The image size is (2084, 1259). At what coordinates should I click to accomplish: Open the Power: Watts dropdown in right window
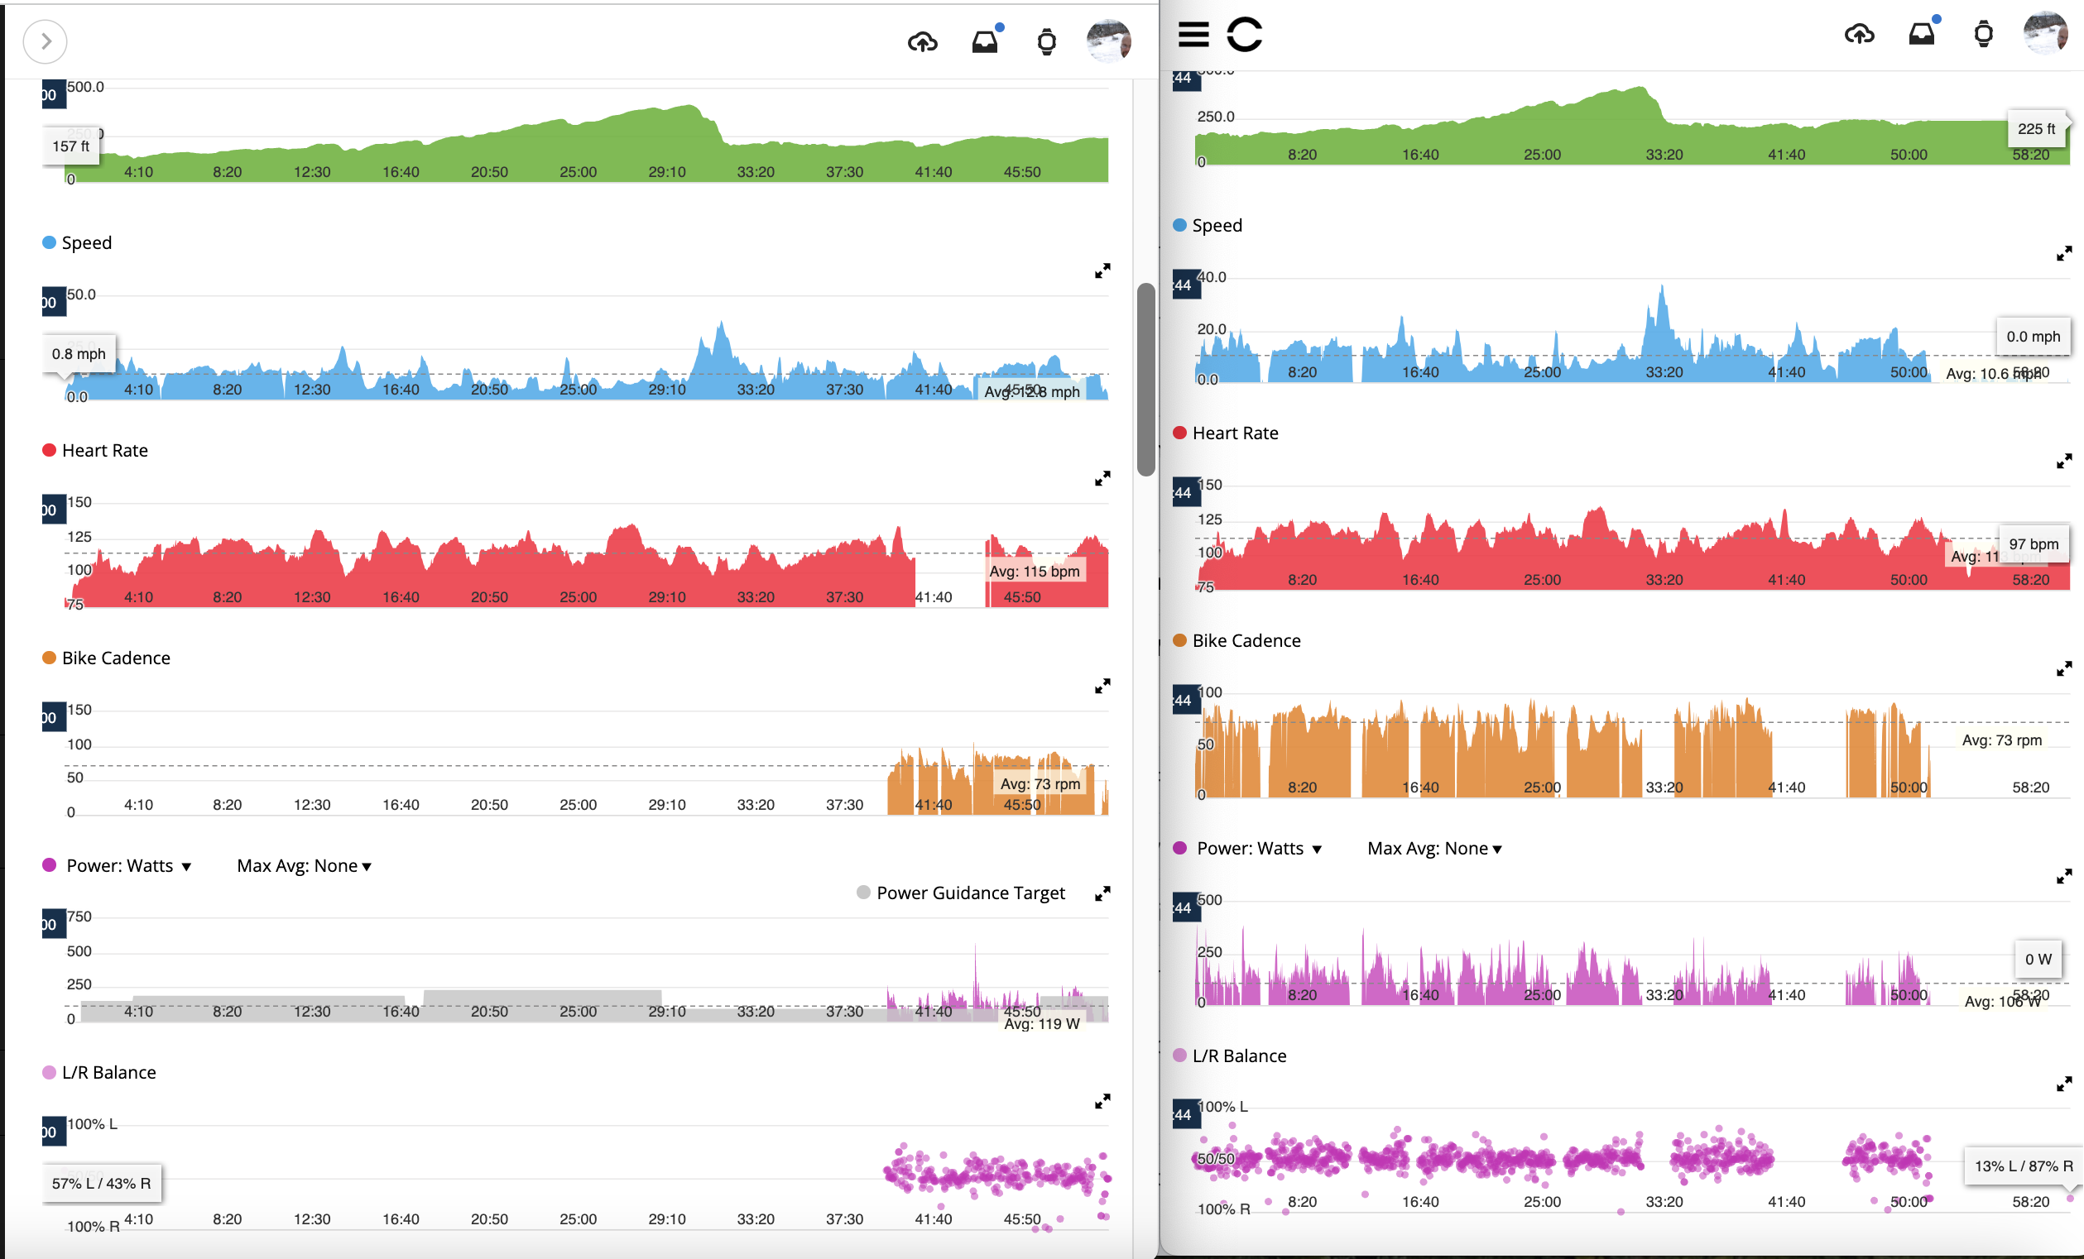(1260, 849)
